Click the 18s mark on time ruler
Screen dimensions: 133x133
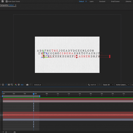102,94
